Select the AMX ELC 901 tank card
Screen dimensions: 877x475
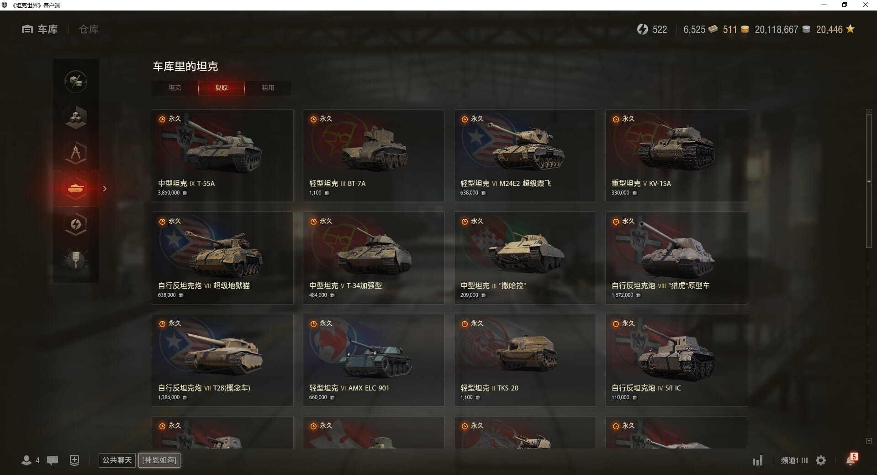374,360
